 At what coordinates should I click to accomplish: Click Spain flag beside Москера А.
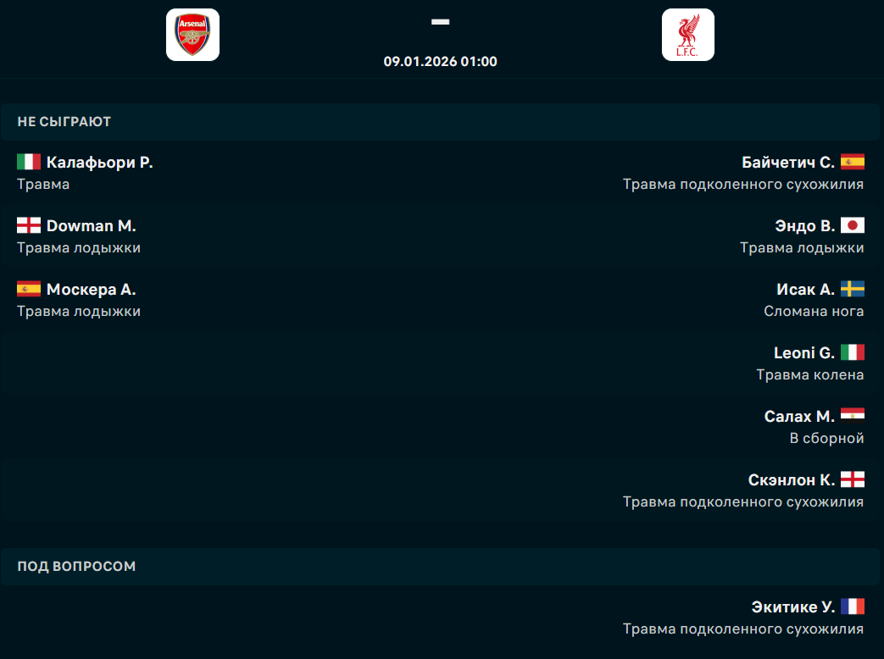tap(29, 289)
